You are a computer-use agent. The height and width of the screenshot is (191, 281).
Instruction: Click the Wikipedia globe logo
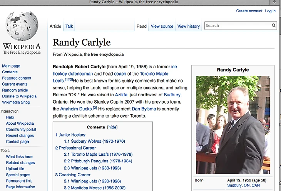point(22,26)
